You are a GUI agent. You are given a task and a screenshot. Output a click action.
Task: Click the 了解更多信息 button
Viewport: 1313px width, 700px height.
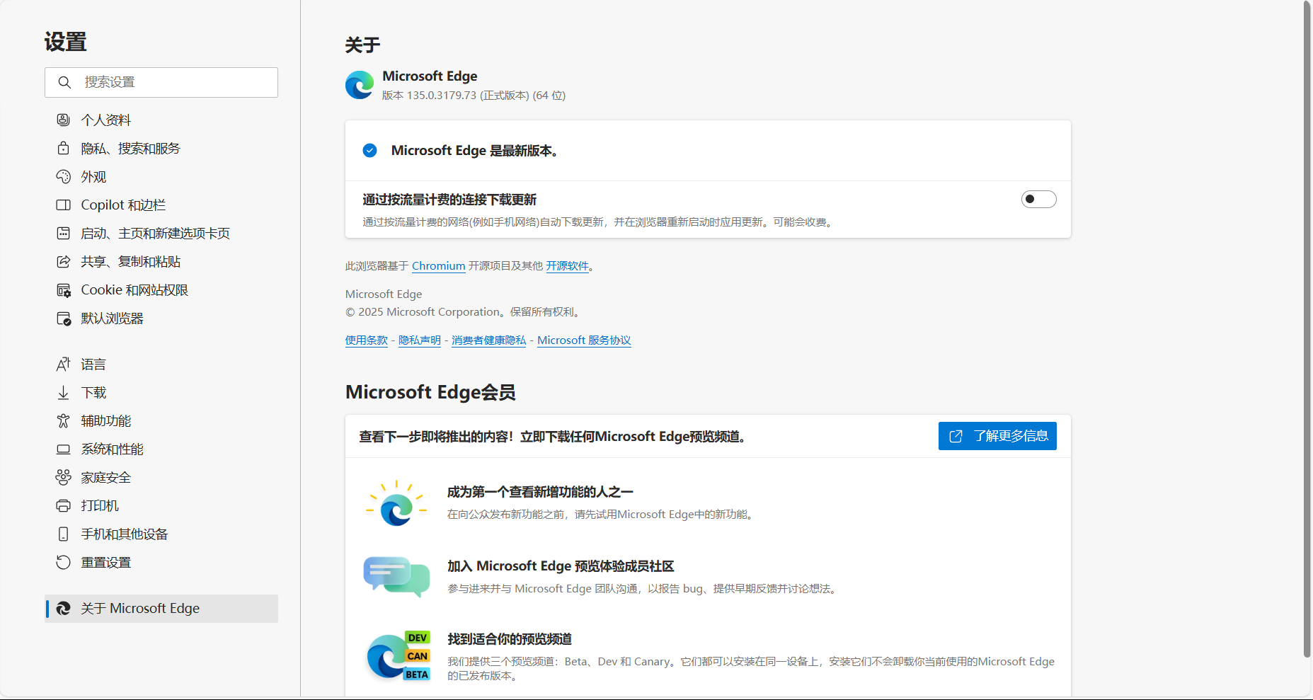click(x=997, y=436)
